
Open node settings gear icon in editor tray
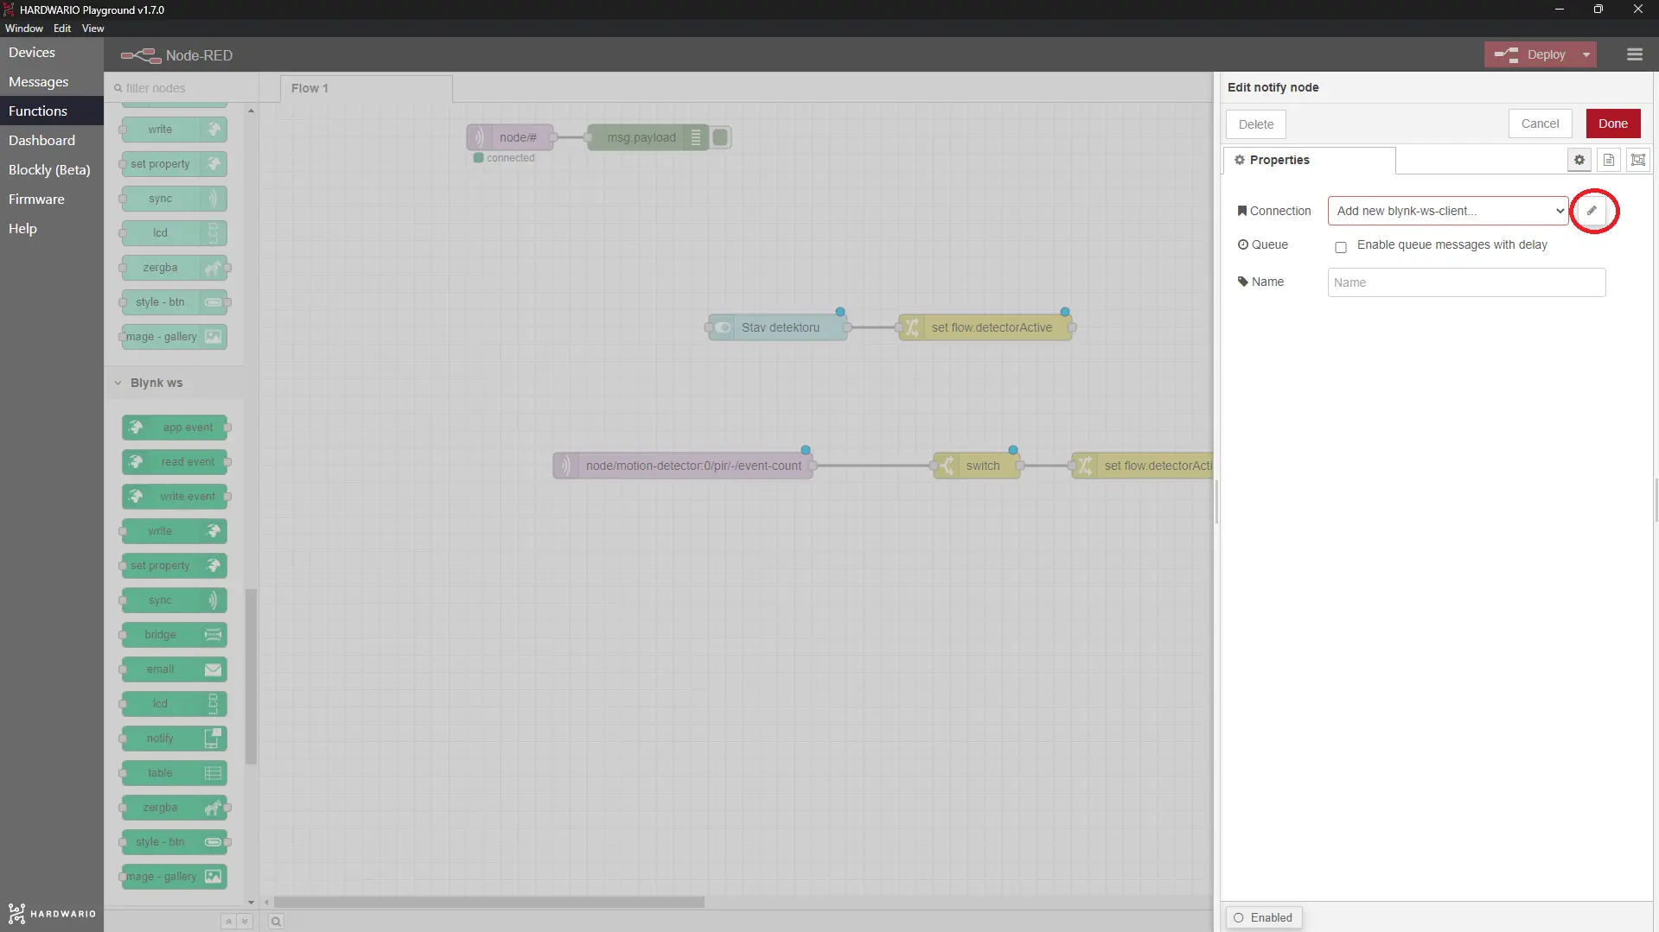click(1579, 160)
